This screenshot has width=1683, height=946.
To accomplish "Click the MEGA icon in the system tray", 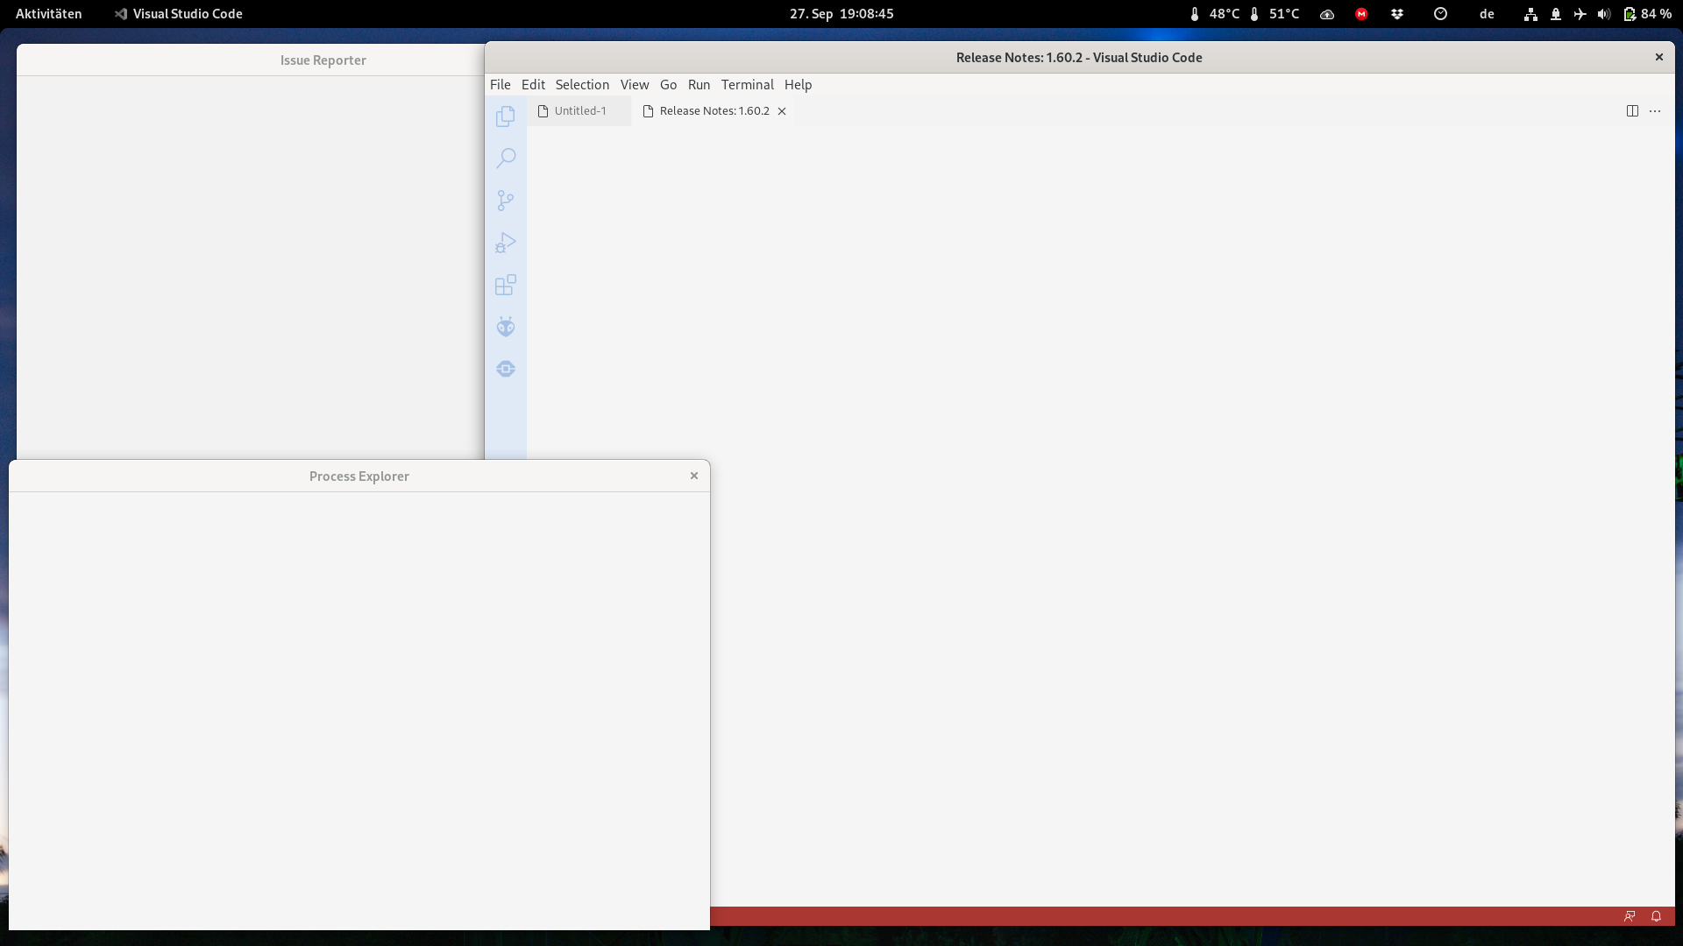I will (x=1361, y=14).
